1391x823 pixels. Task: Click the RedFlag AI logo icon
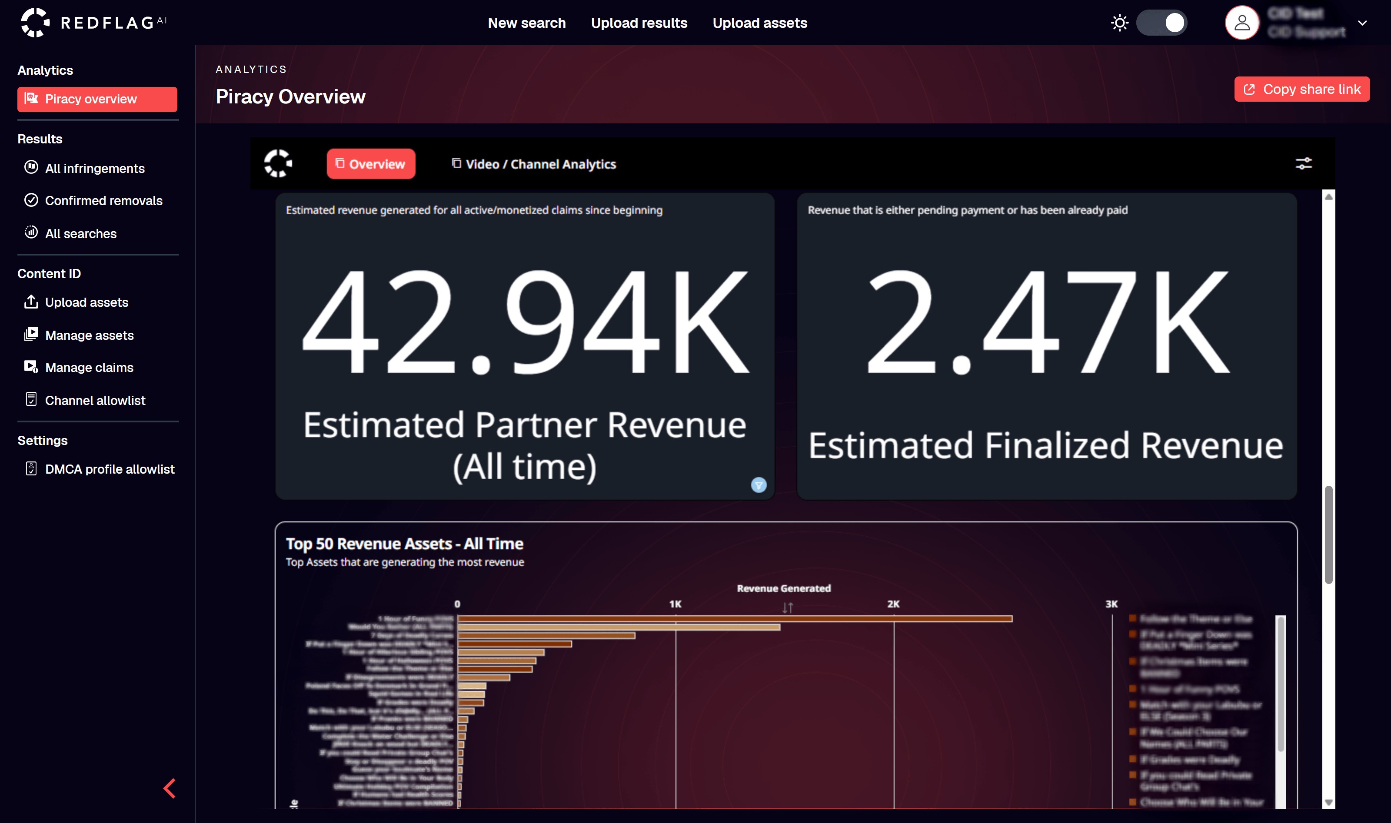click(35, 23)
